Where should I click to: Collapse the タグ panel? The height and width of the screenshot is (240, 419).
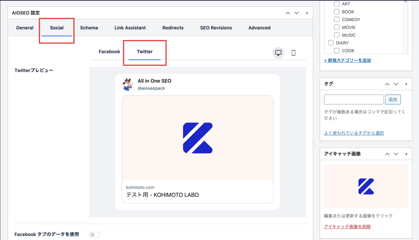pos(406,84)
